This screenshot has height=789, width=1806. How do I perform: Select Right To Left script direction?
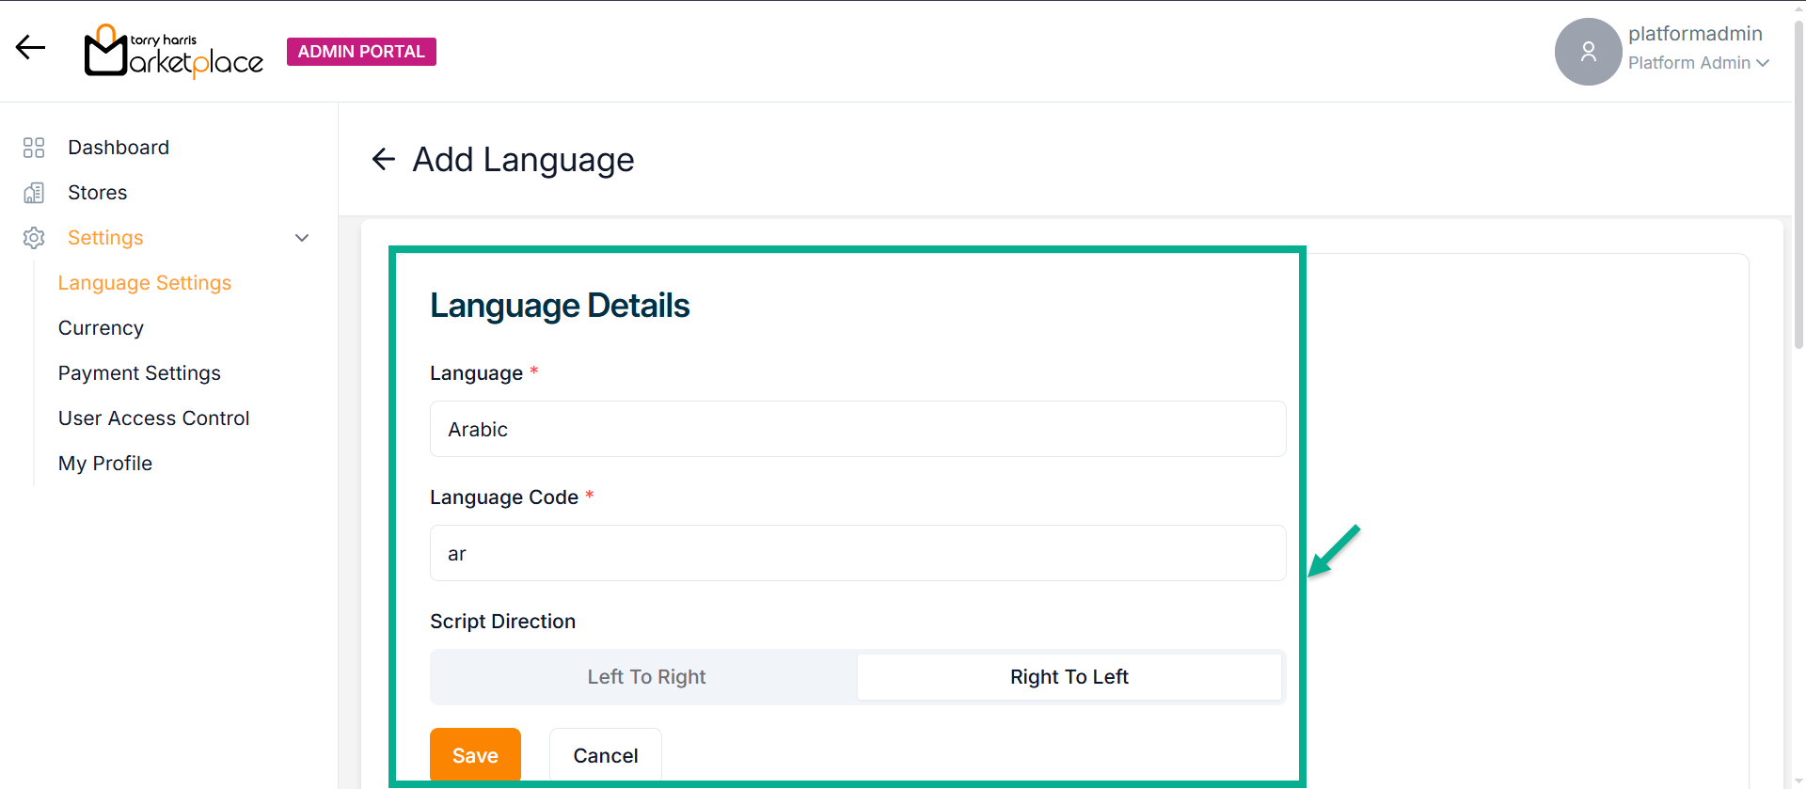point(1069,677)
